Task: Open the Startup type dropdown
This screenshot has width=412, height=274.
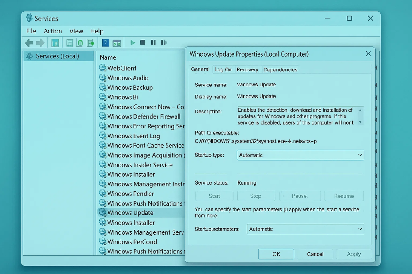Action: pyautogui.click(x=300, y=155)
